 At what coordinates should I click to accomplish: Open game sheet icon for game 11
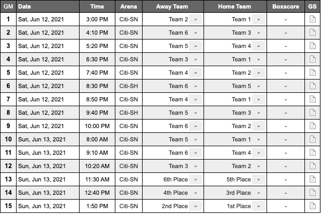[x=312, y=153]
